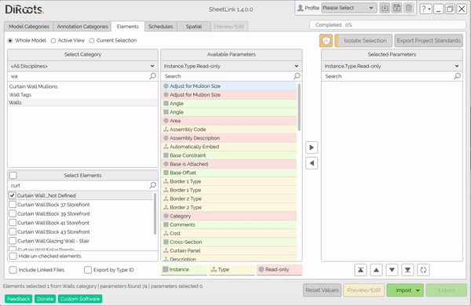
Task: Click the elements search magnifier icon
Action: point(152,185)
